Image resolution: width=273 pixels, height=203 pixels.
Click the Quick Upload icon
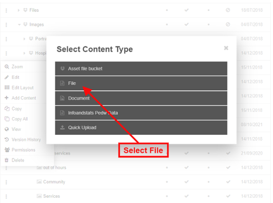point(62,128)
